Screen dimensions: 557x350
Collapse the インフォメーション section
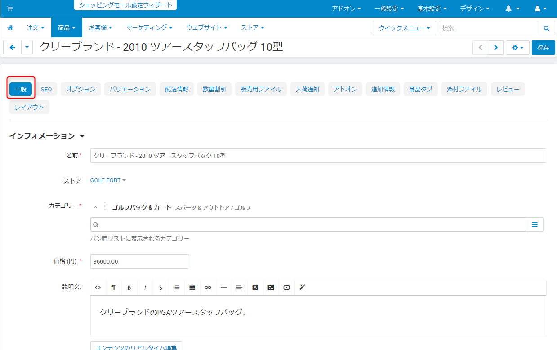pyautogui.click(x=47, y=136)
